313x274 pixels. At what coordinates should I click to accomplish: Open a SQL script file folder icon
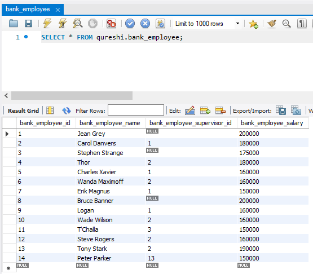[x=14, y=24]
